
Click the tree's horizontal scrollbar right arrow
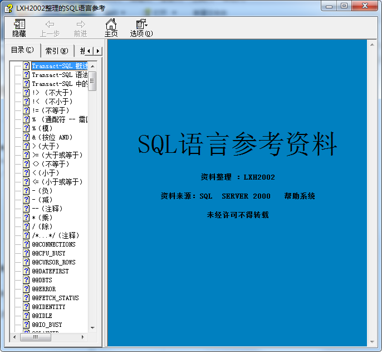pos(83,337)
